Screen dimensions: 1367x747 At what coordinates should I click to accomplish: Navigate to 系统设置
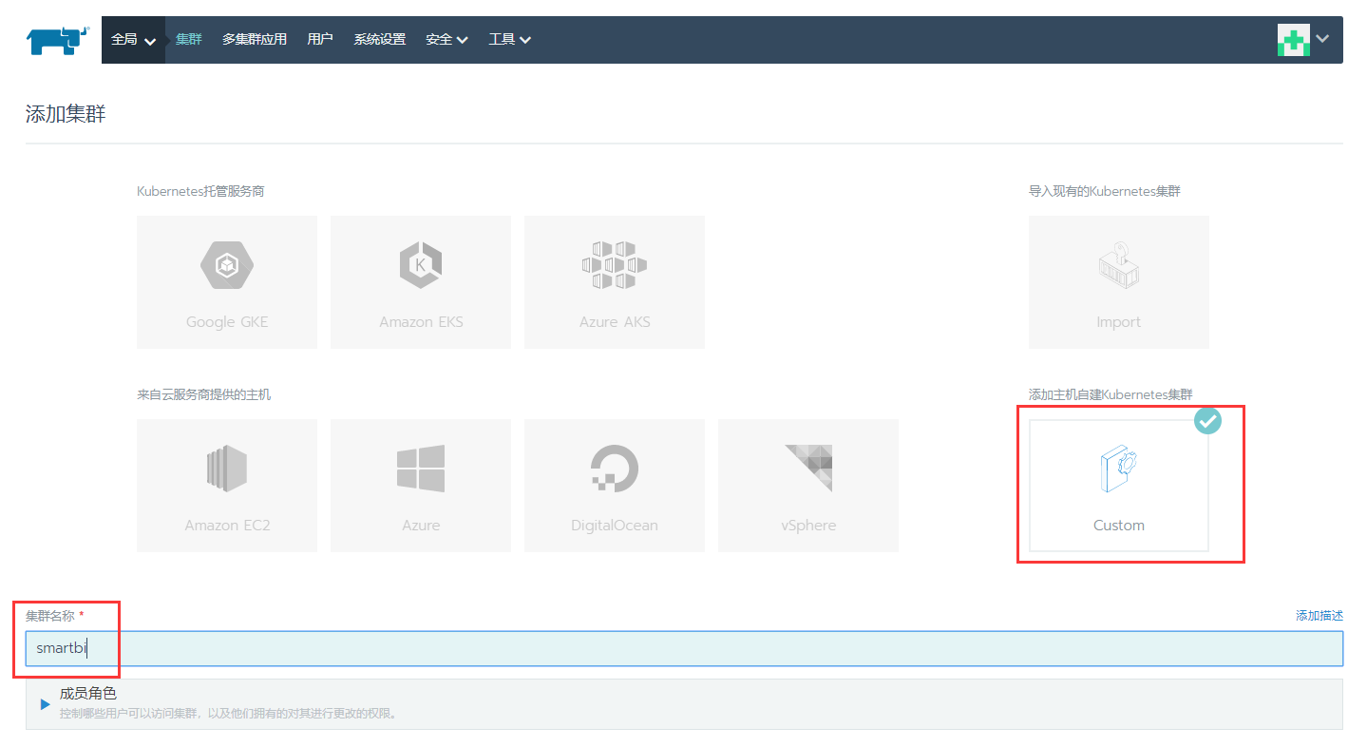[380, 40]
